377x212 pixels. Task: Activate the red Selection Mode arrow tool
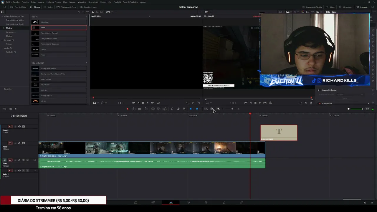[128, 109]
